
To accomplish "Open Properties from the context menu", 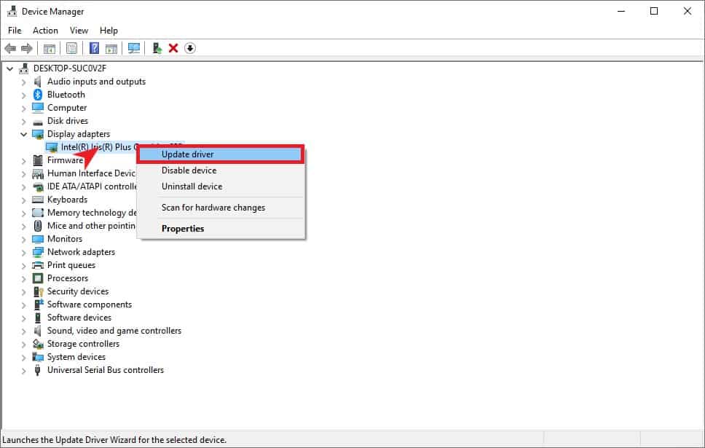I will point(220,229).
